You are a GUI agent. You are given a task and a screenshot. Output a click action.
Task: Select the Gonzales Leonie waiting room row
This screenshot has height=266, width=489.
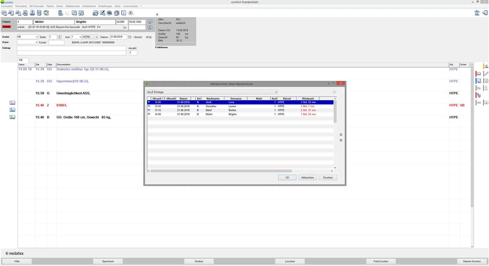pyautogui.click(x=240, y=106)
